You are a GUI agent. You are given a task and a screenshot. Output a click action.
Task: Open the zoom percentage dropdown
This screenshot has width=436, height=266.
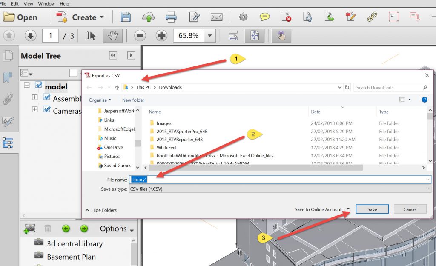pos(209,36)
